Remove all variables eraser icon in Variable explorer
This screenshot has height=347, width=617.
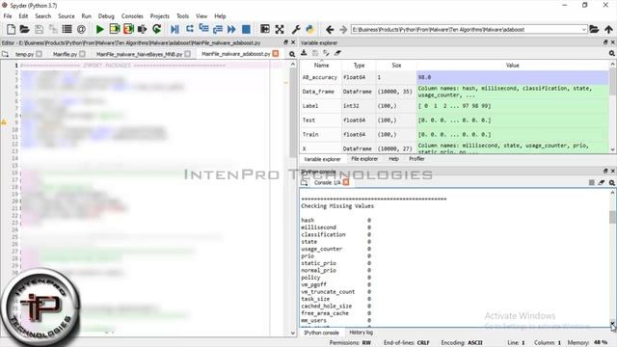[337, 53]
